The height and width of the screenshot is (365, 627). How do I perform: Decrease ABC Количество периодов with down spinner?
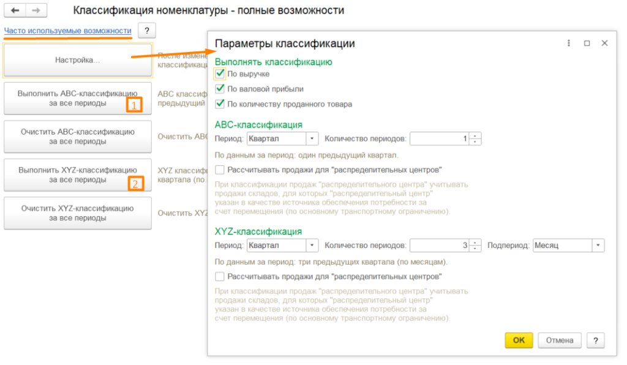coord(475,142)
